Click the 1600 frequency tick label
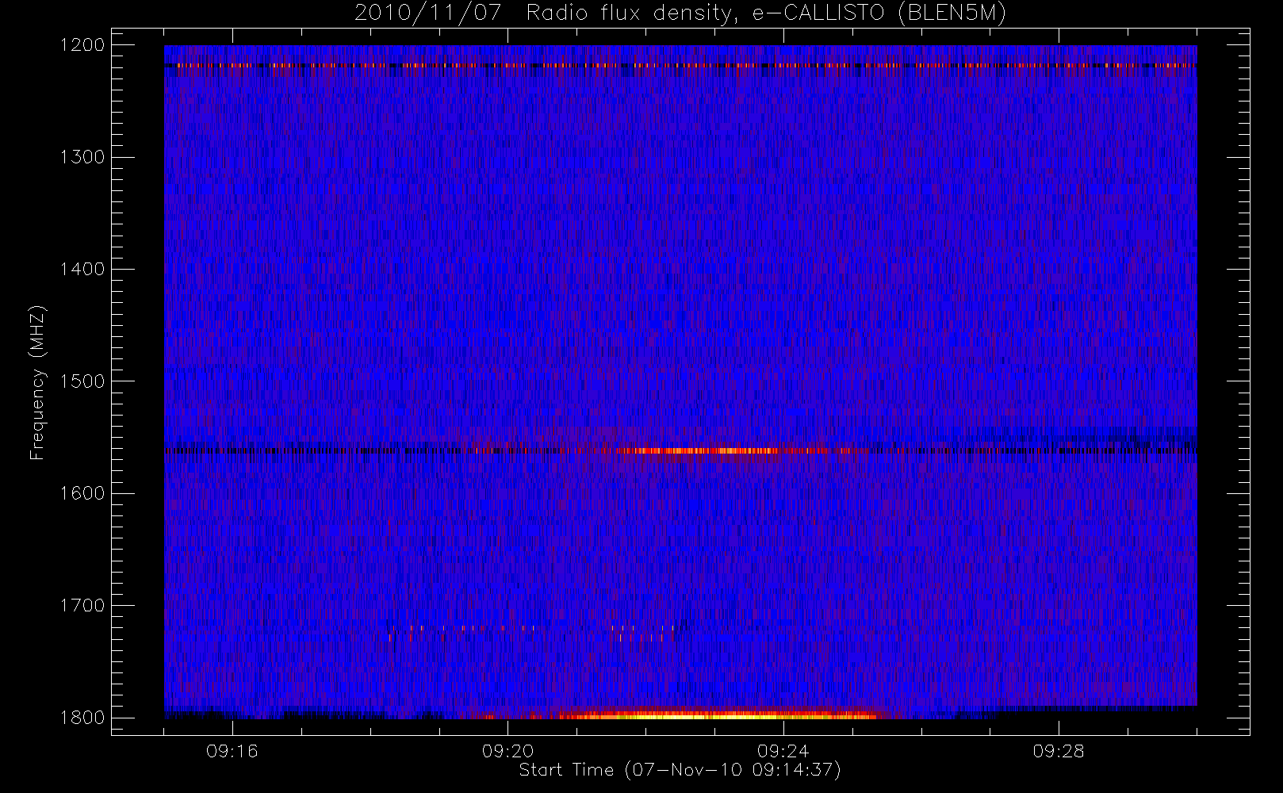 click(82, 493)
